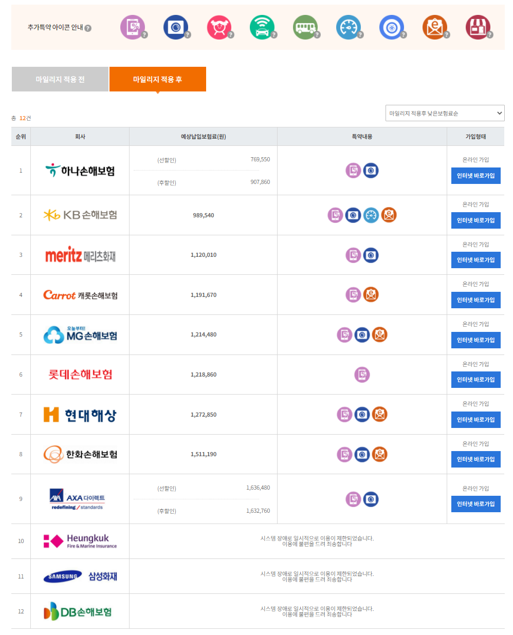This screenshot has width=513, height=635.
Task: Click the purple mileage icon in the 롯데손해보험 row
Action: tap(362, 375)
